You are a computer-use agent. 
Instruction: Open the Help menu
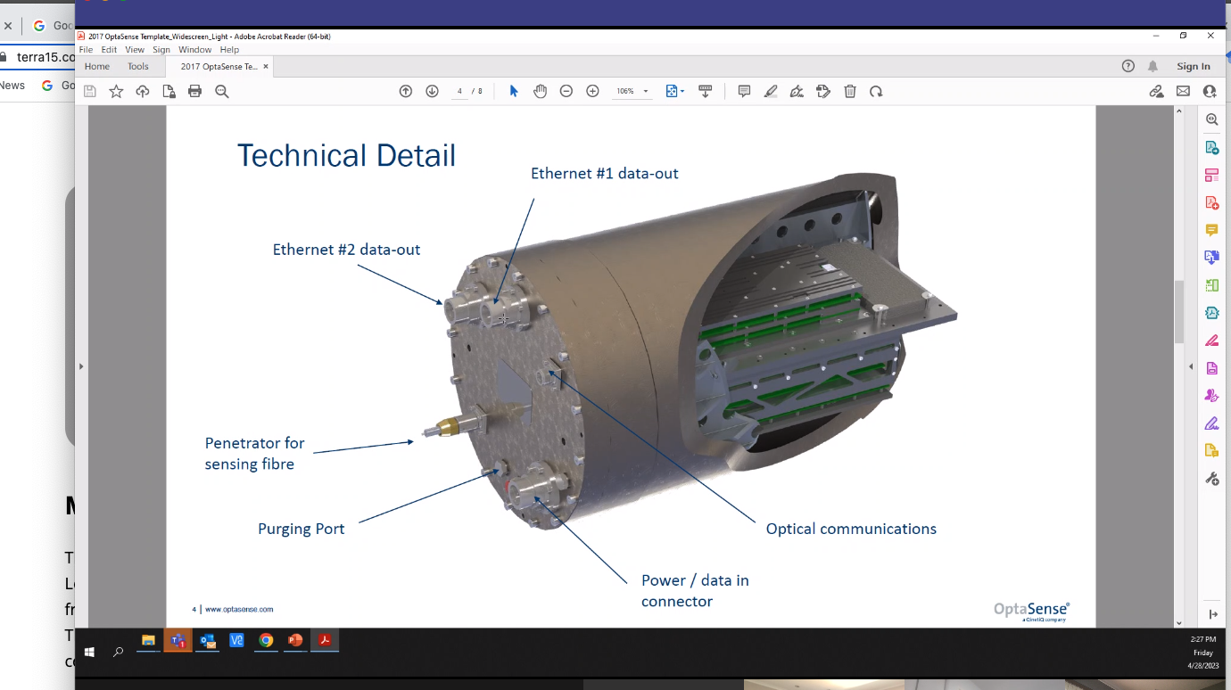[229, 50]
